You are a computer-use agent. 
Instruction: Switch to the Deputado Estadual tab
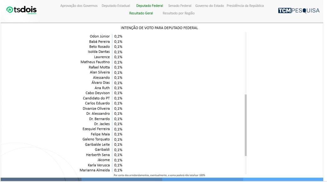tap(116, 6)
